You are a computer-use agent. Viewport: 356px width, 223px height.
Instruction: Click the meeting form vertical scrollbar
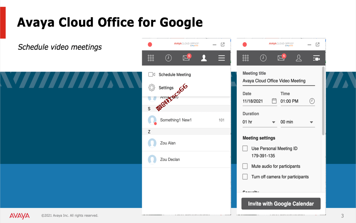pos(323,101)
